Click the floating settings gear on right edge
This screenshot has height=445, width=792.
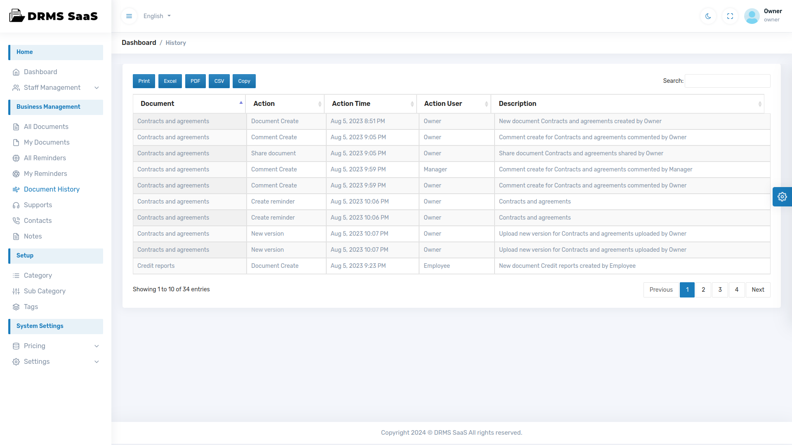[782, 197]
